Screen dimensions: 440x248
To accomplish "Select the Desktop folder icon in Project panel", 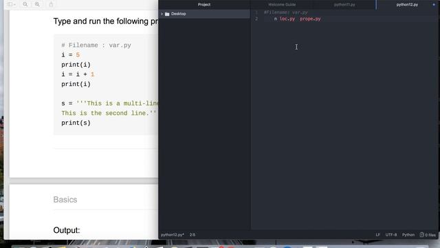I will click(x=167, y=14).
